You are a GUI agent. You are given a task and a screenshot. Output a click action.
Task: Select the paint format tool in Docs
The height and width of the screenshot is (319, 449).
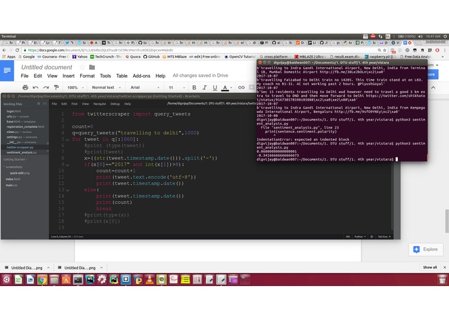56,87
